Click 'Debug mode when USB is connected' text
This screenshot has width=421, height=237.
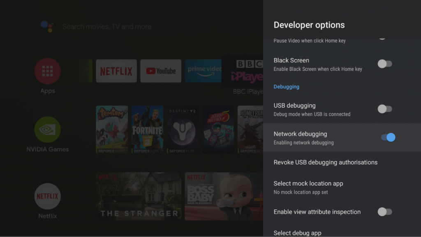point(312,114)
